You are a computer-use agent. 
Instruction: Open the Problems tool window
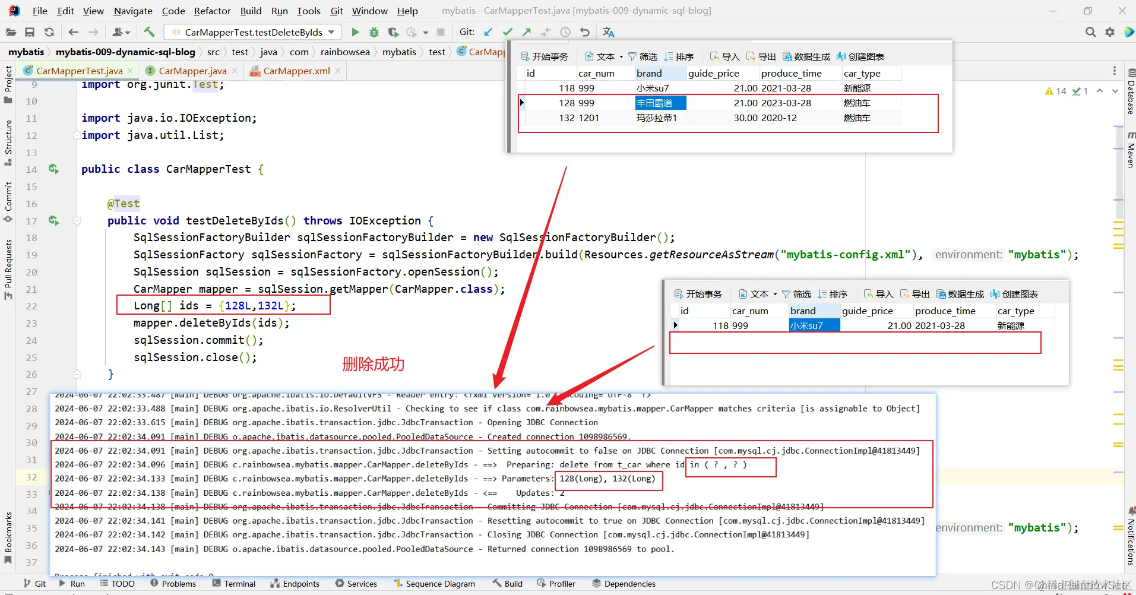173,584
